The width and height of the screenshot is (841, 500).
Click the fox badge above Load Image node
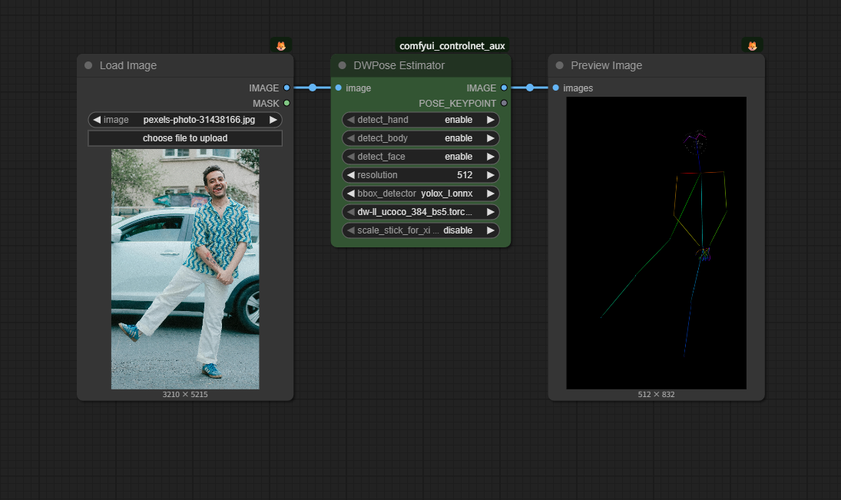click(281, 46)
